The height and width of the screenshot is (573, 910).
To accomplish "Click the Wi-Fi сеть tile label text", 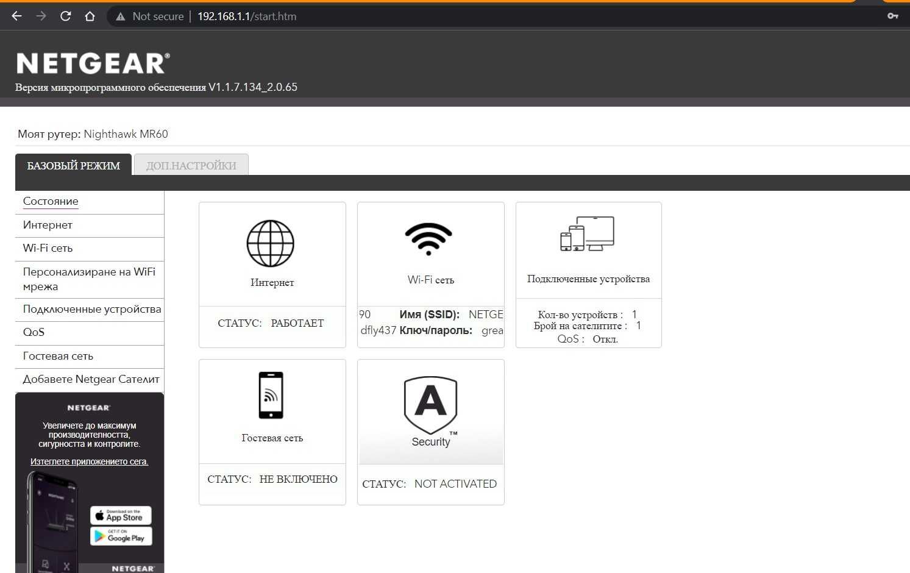I will click(x=431, y=280).
